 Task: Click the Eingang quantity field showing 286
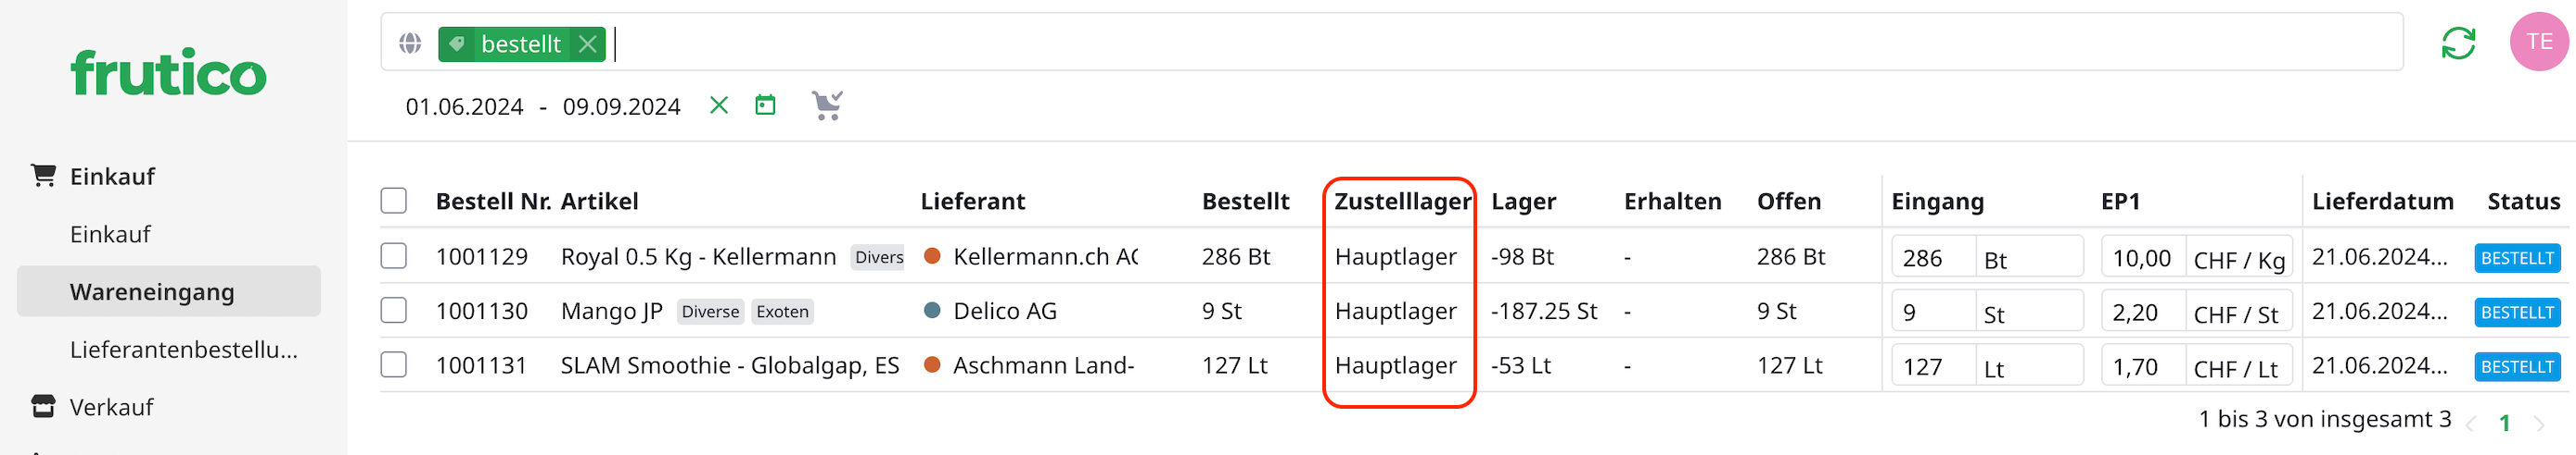[1931, 258]
